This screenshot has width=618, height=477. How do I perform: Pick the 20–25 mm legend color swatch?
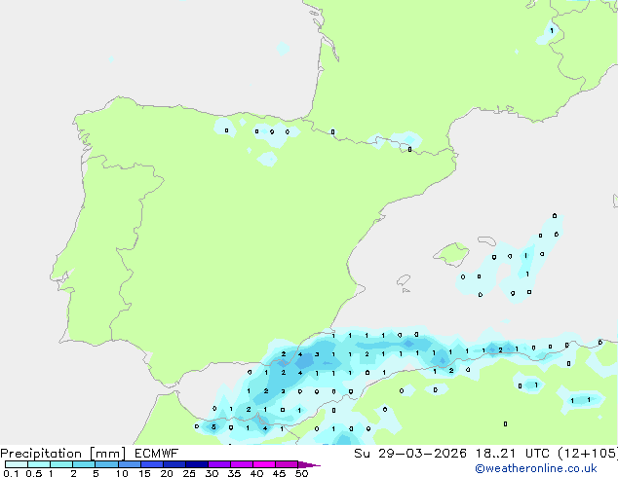(174, 464)
